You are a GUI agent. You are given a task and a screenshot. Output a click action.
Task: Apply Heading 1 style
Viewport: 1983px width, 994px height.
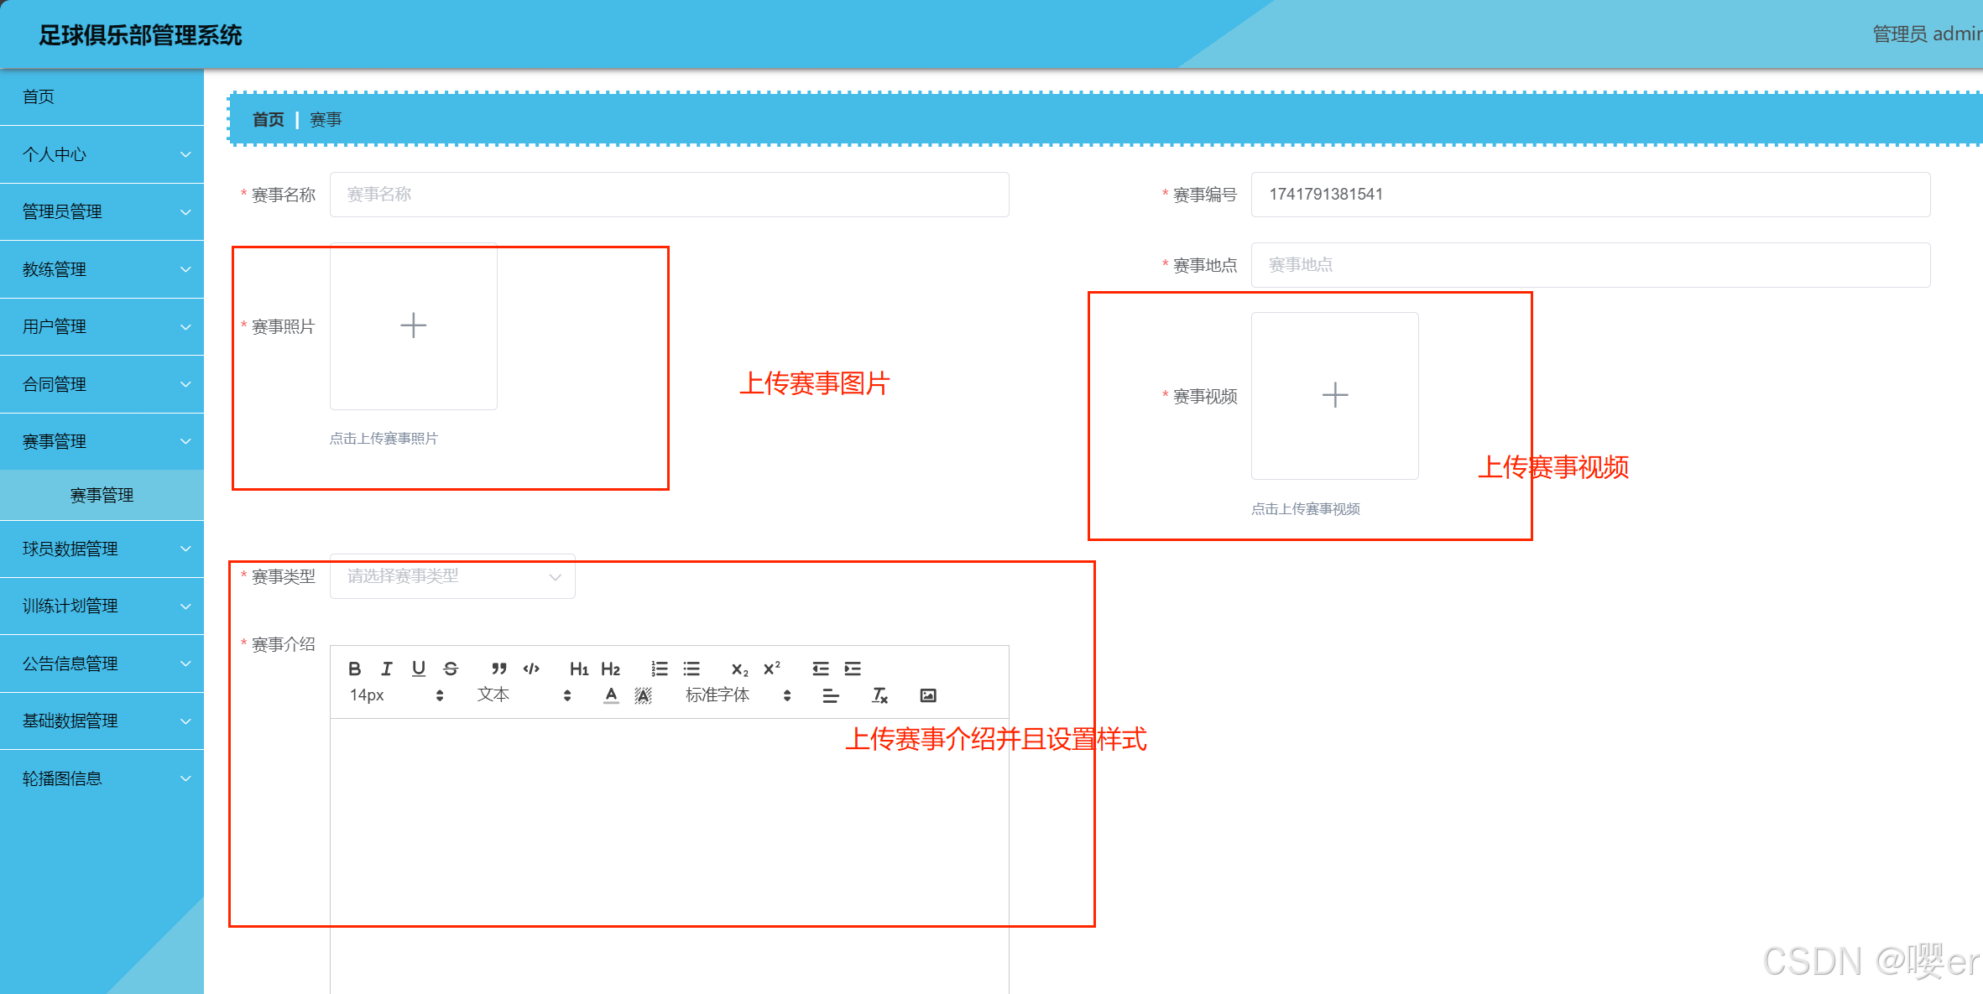tap(578, 669)
